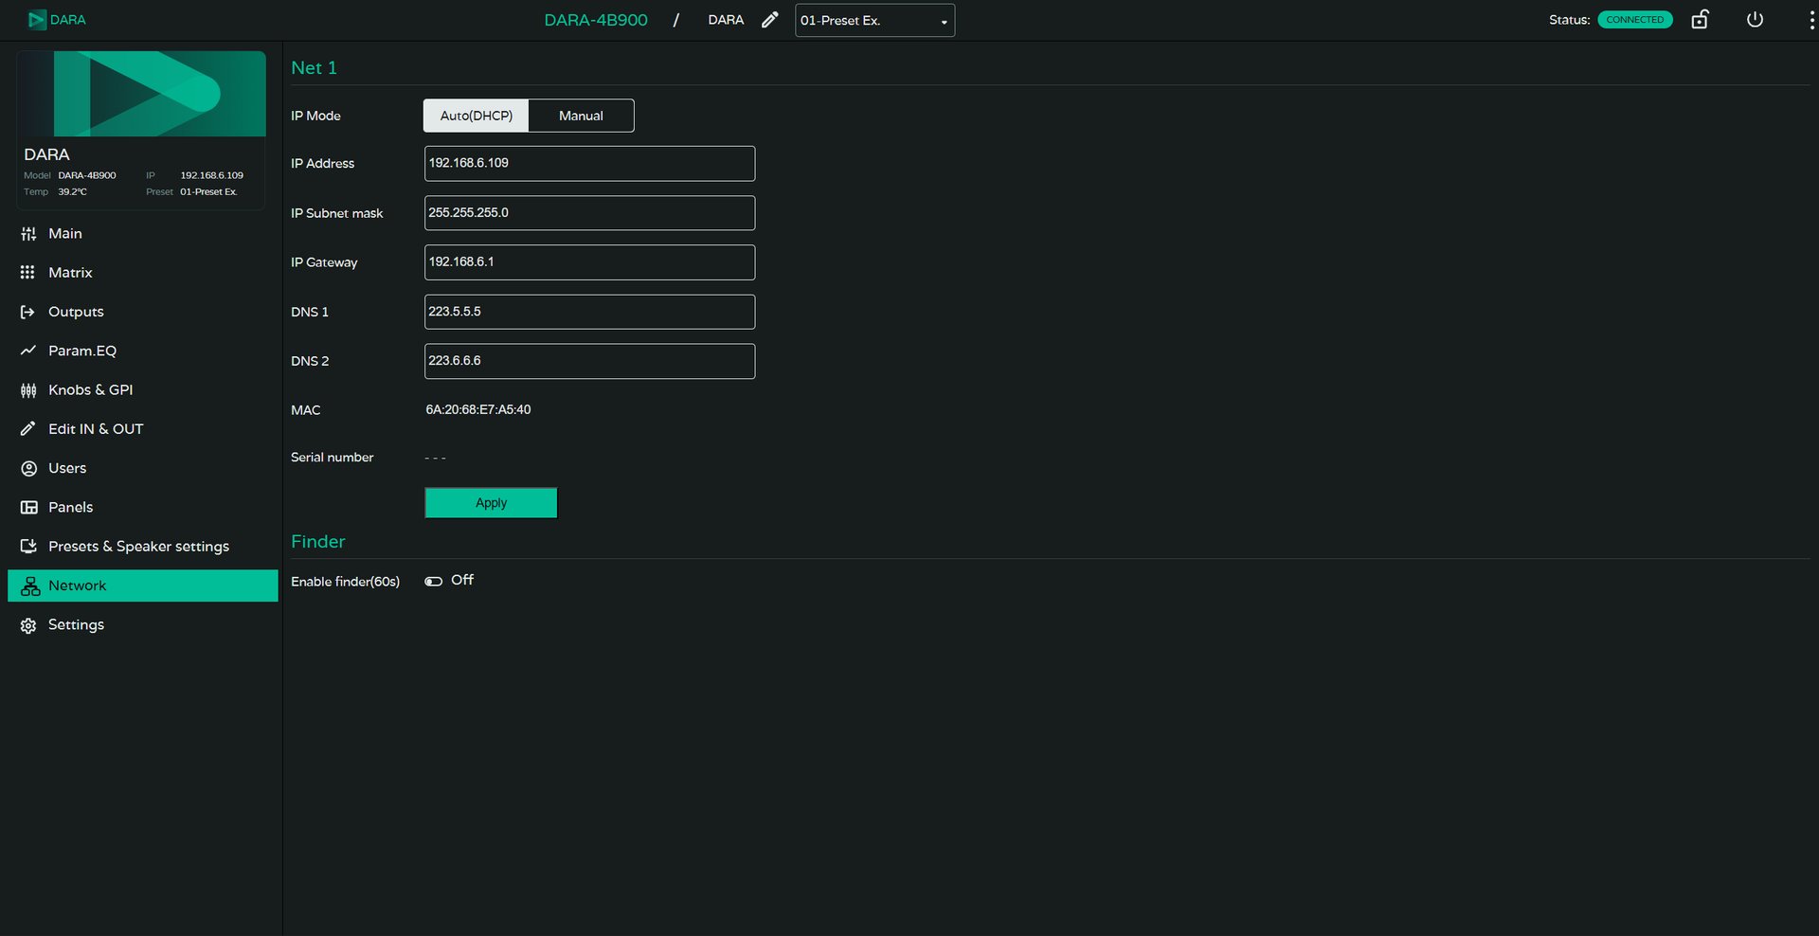
Task: Open the Outputs section
Action: pos(142,312)
